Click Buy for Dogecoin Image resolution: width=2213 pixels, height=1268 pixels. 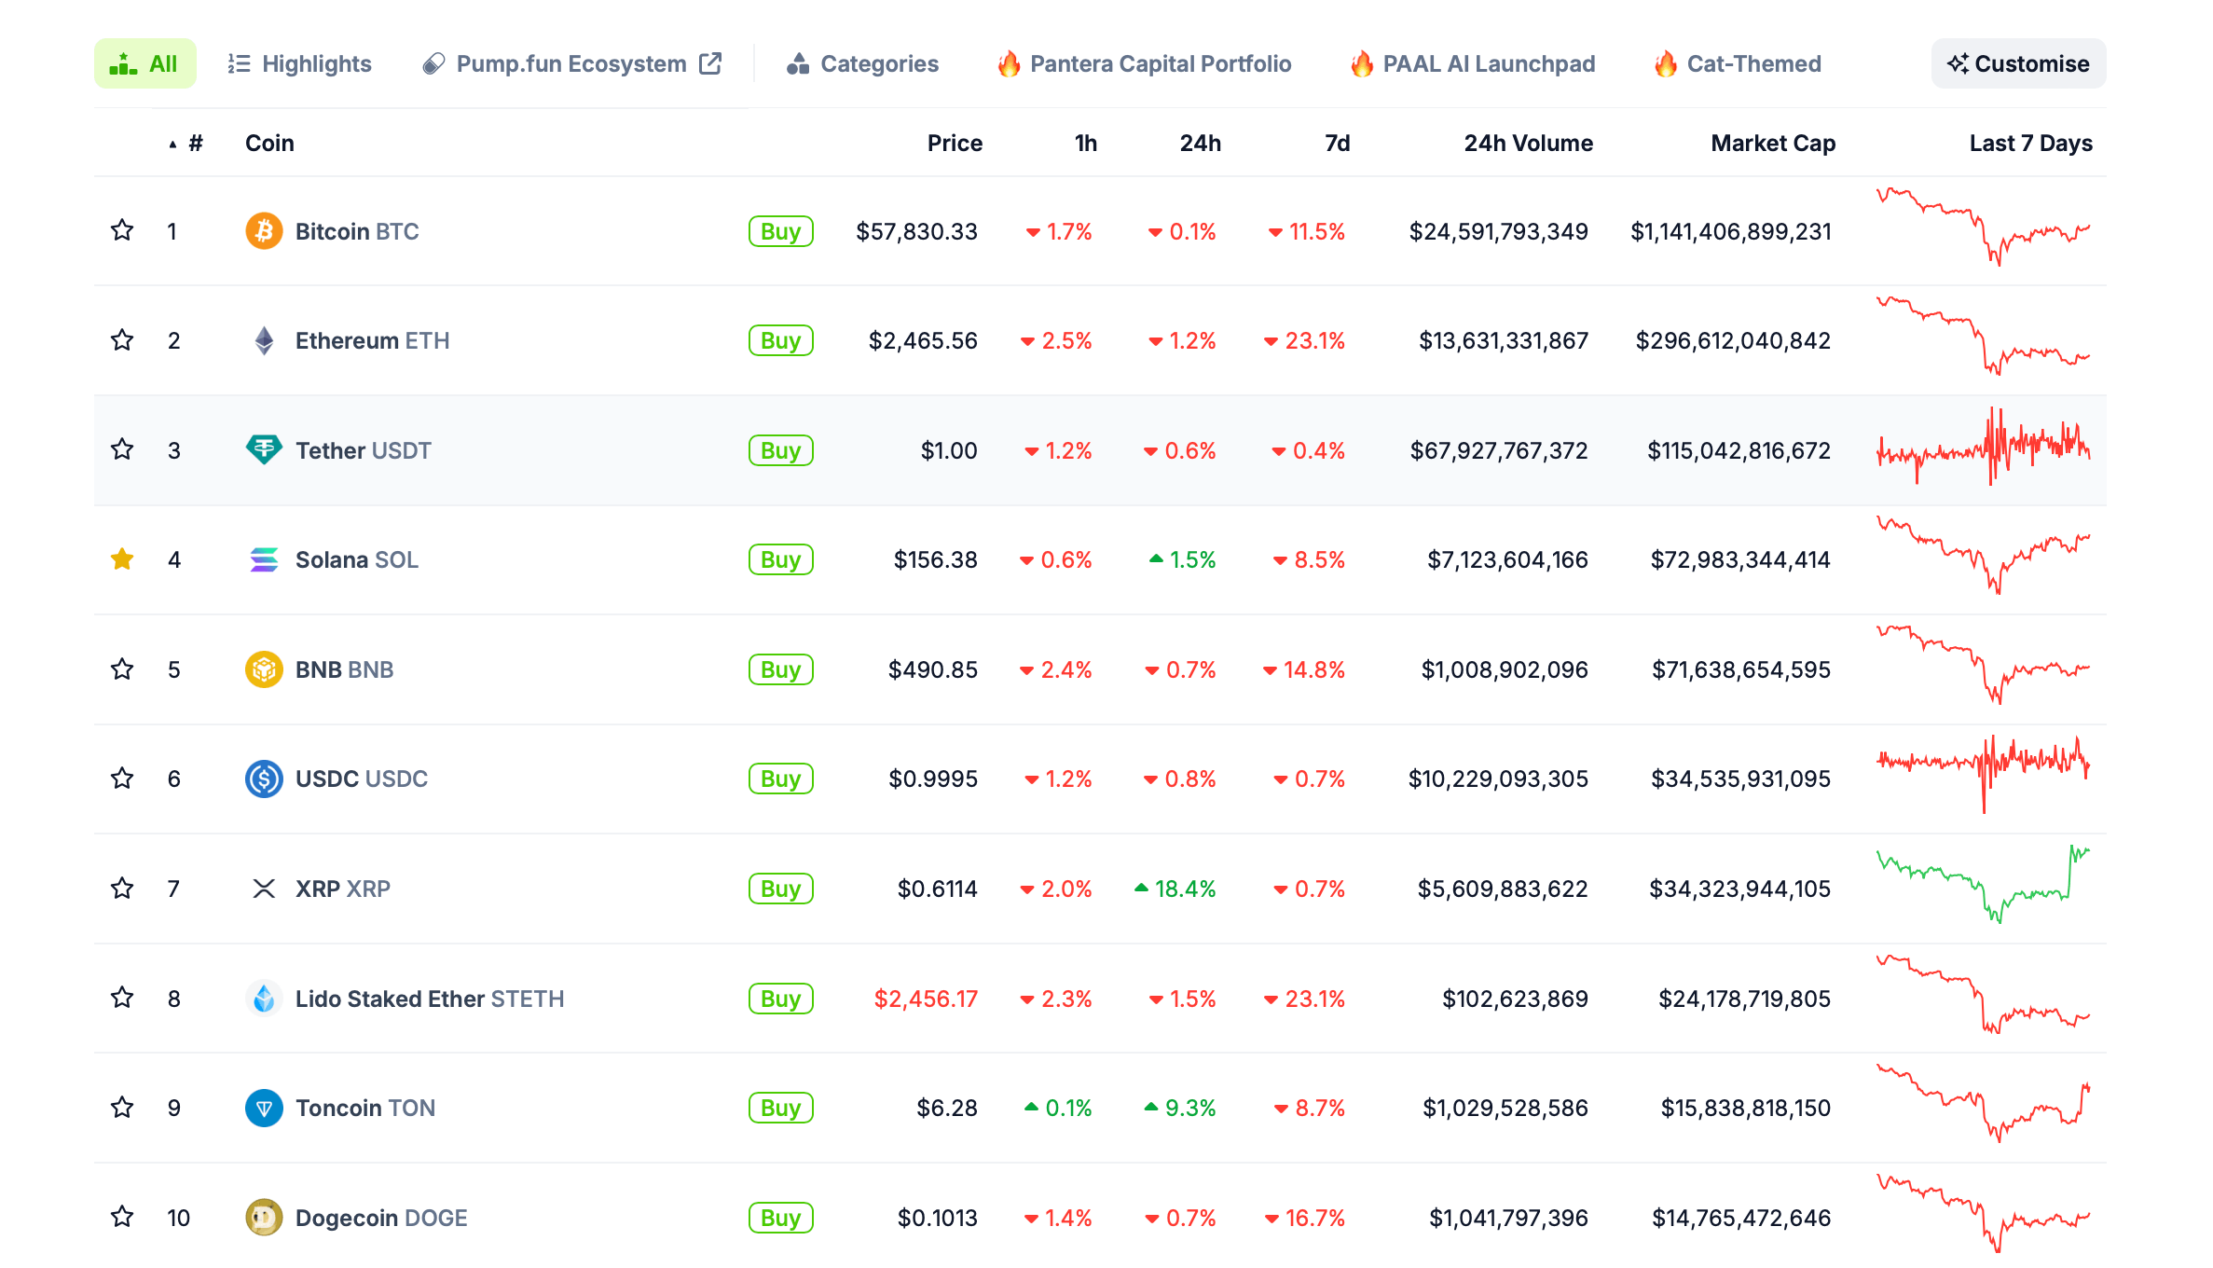781,1218
